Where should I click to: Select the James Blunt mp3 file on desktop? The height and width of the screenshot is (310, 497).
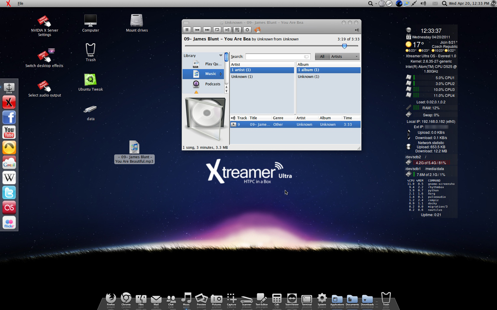click(134, 152)
